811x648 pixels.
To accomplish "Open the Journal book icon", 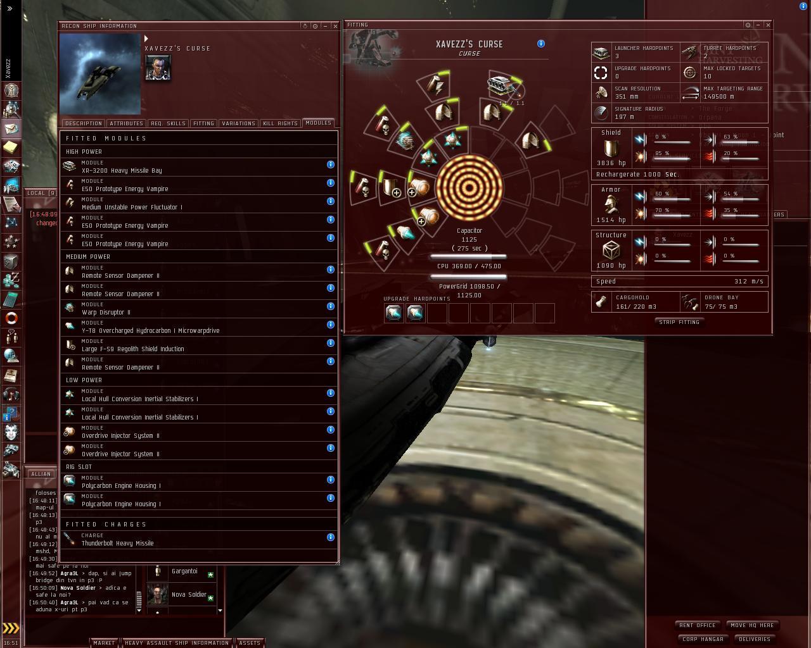I will (11, 375).
